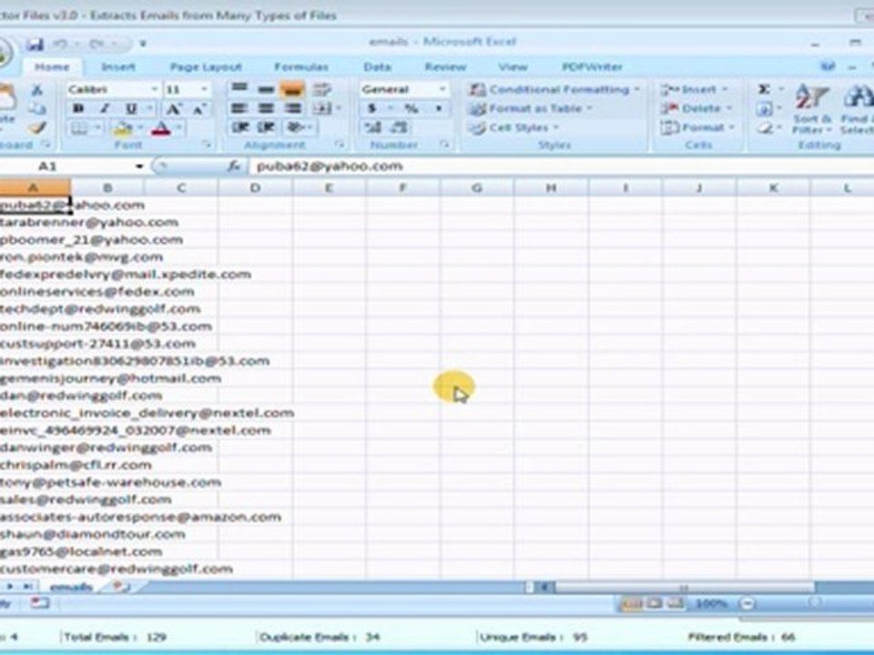Click the formula bar with puba62@yahoo.com
874x655 pixels.
click(562, 166)
